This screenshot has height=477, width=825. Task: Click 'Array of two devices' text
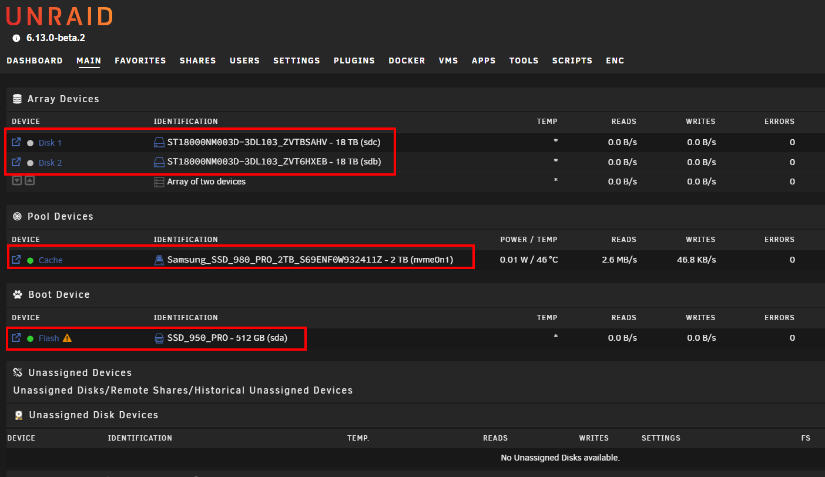tap(206, 182)
